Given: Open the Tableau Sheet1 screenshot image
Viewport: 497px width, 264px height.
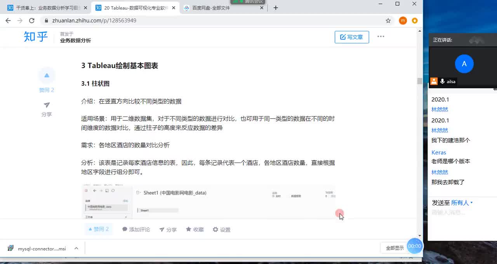Looking at the screenshot, I should pos(209,202).
